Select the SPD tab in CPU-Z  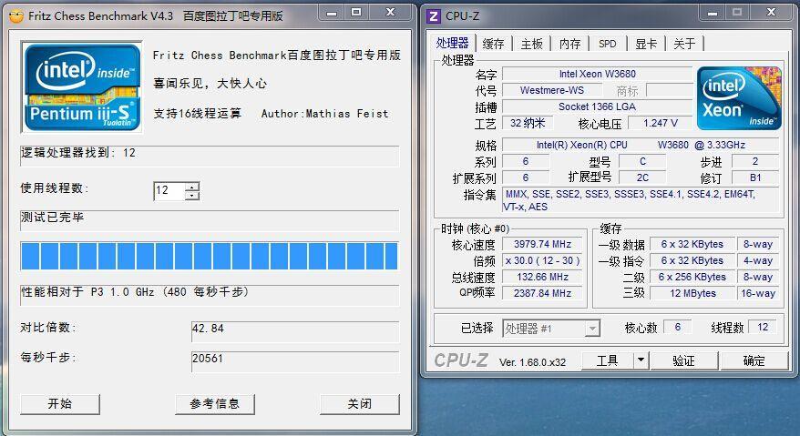607,44
